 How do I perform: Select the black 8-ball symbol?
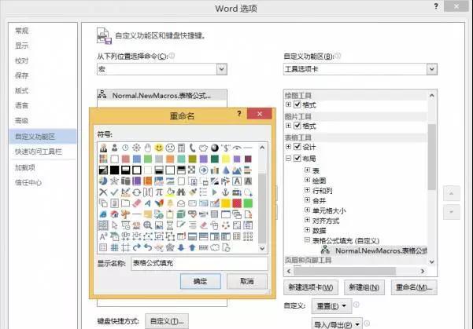(215, 148)
